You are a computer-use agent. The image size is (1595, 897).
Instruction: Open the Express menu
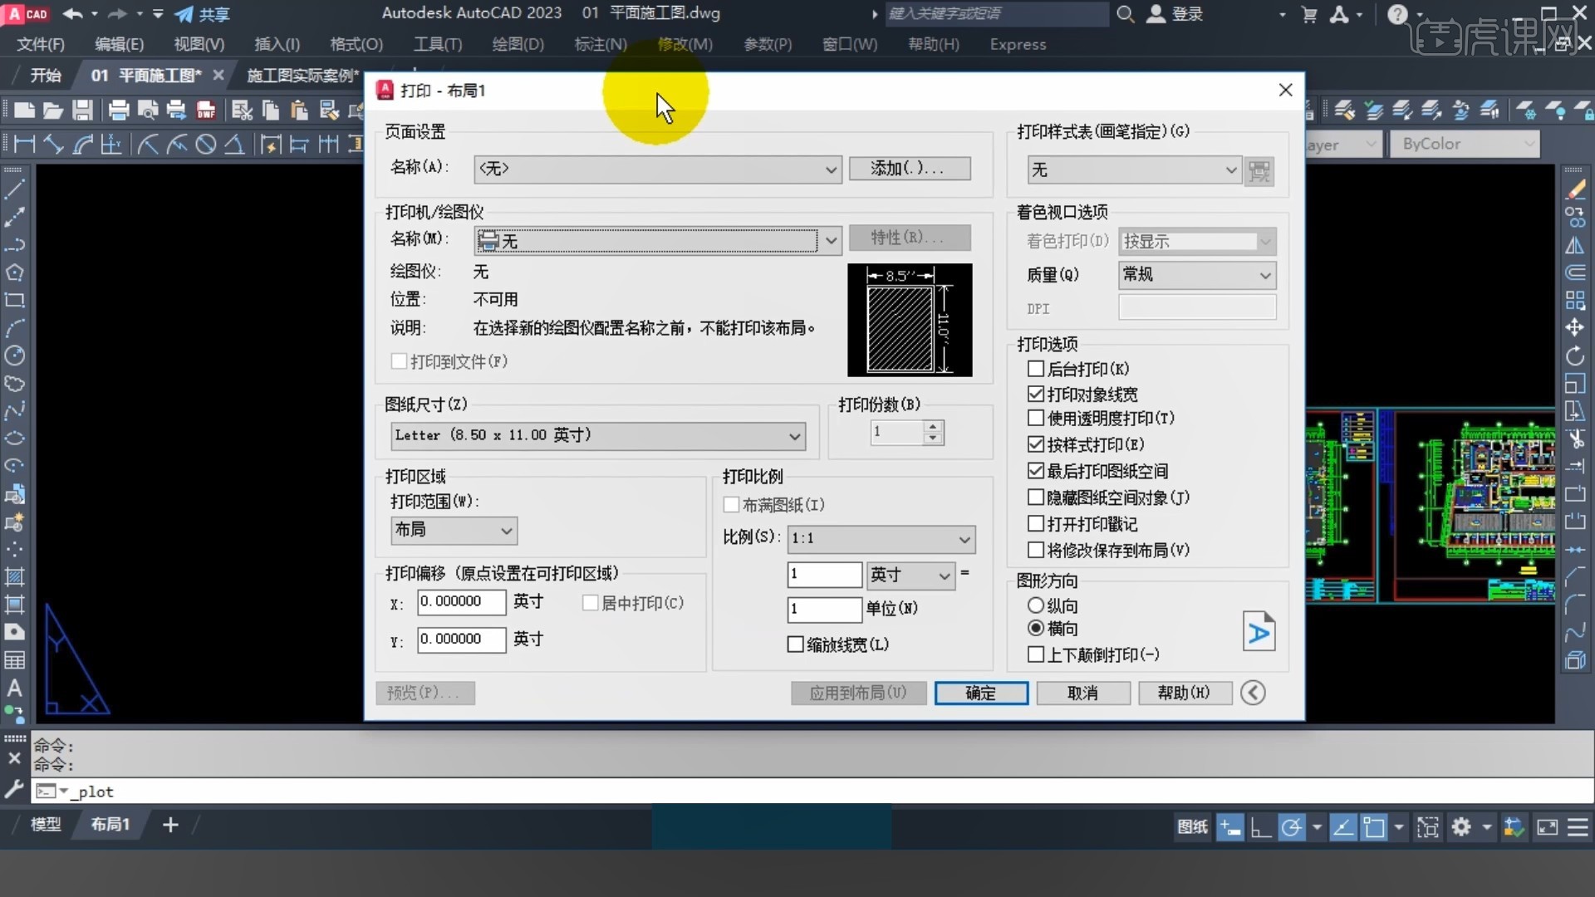1018,44
